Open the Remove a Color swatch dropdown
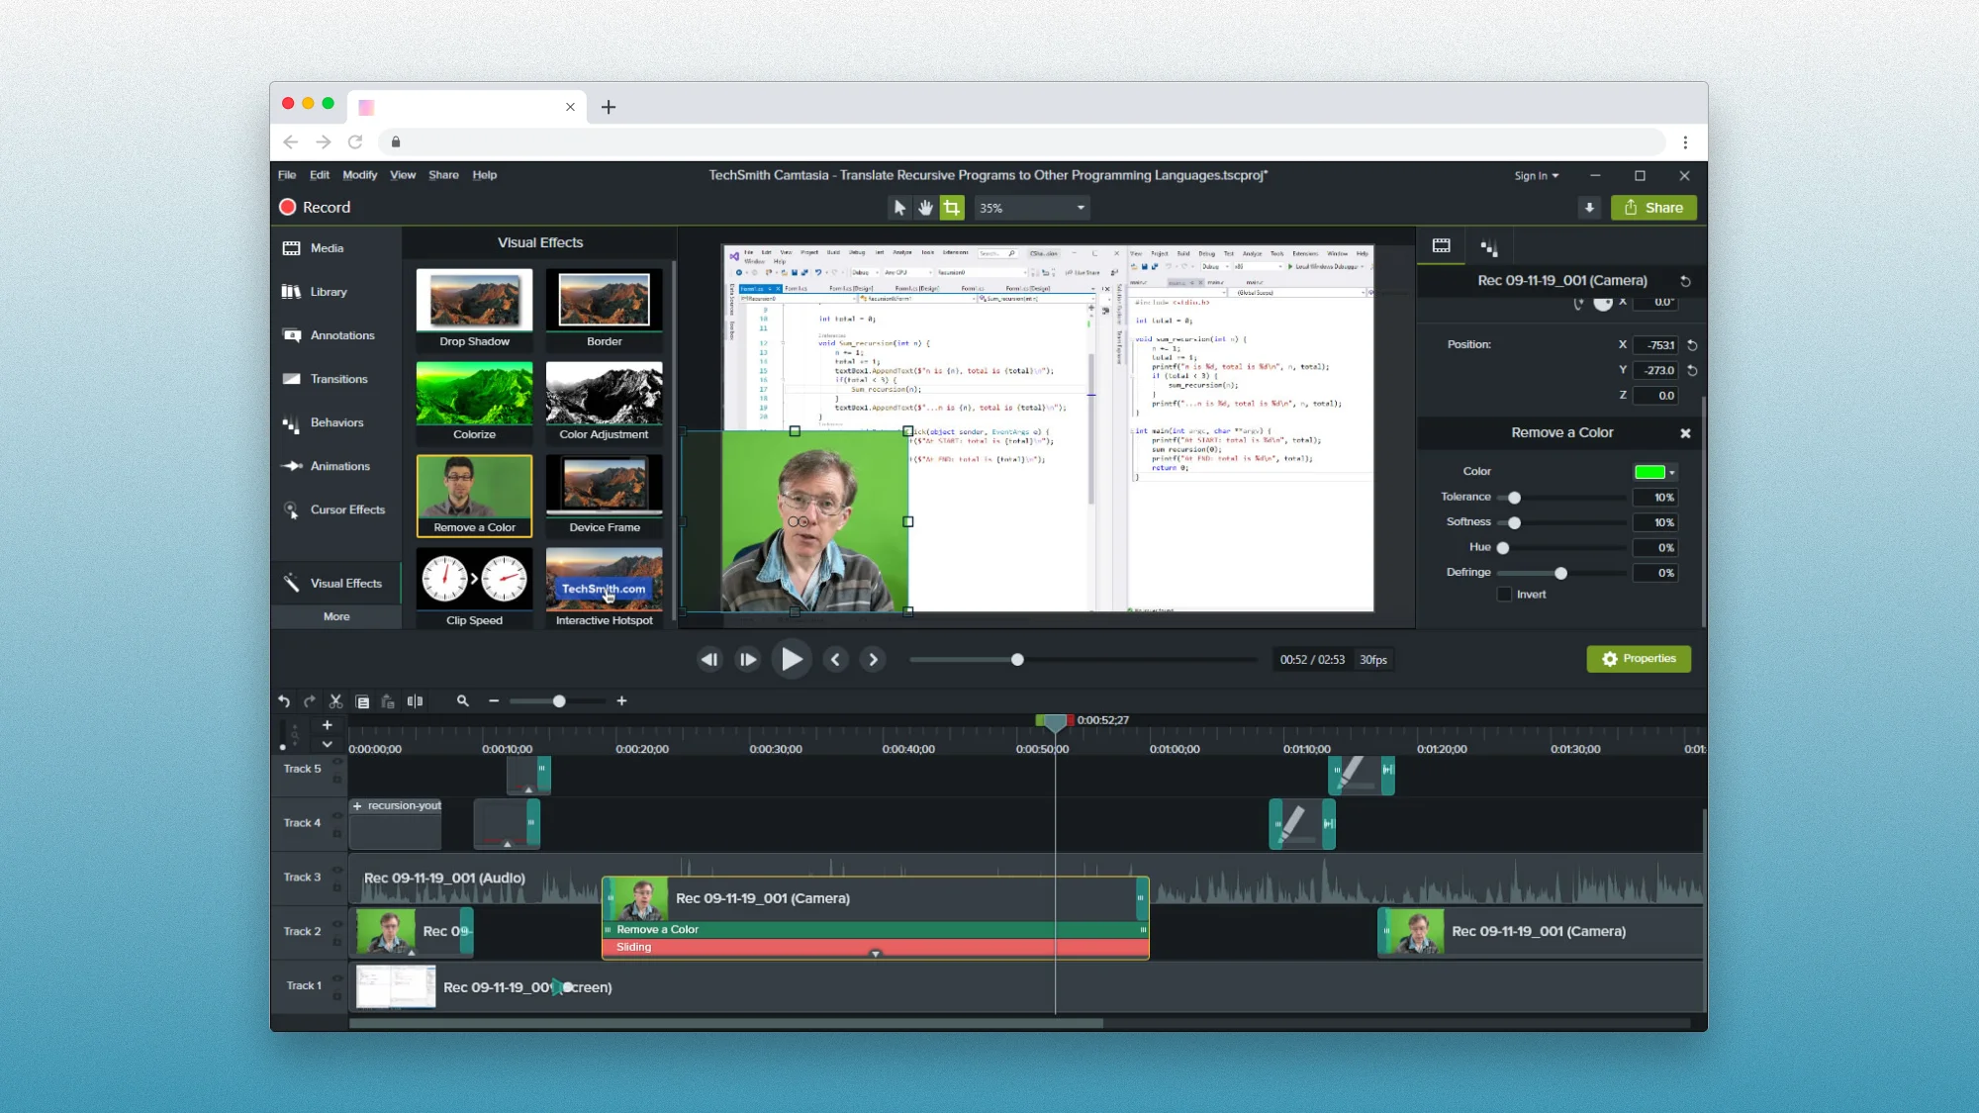 [x=1671, y=472]
